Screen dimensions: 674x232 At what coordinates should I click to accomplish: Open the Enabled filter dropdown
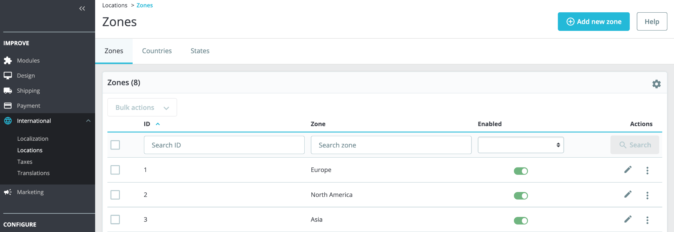click(521, 145)
